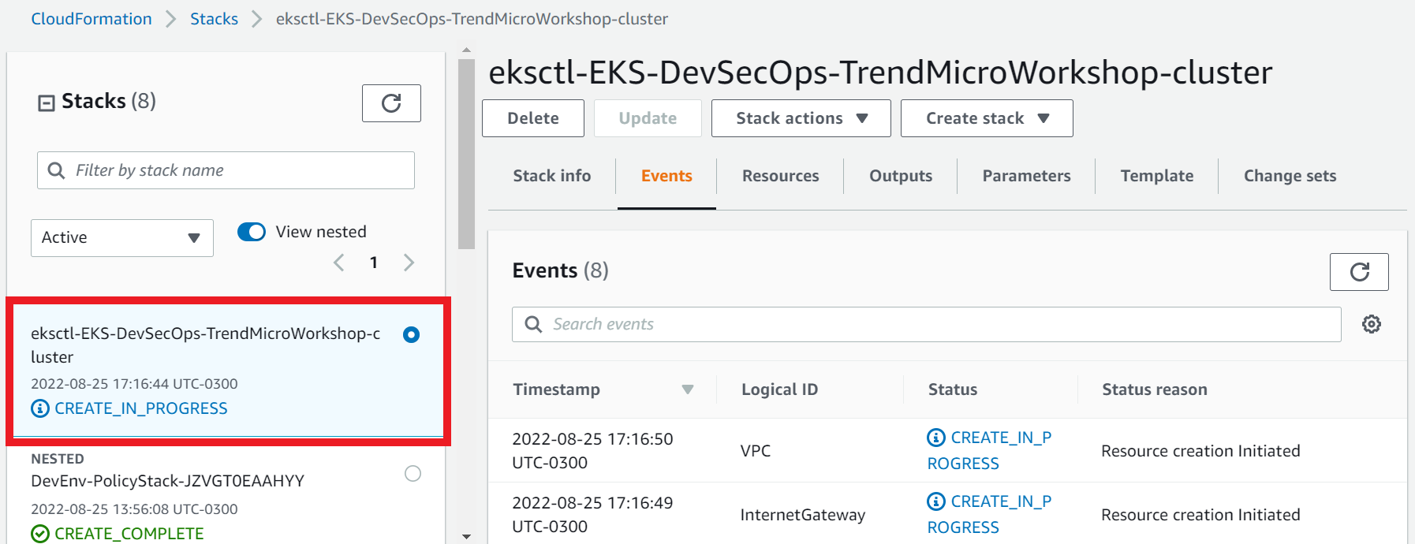This screenshot has width=1415, height=544.
Task: Click timestamp 2022-08-25 17:16:49 in events
Action: point(592,515)
